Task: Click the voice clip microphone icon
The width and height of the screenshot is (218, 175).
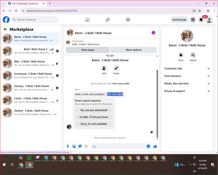Action: (68, 146)
